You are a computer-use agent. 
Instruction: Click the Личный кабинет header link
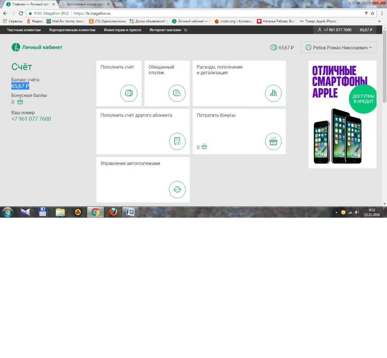[x=42, y=47]
